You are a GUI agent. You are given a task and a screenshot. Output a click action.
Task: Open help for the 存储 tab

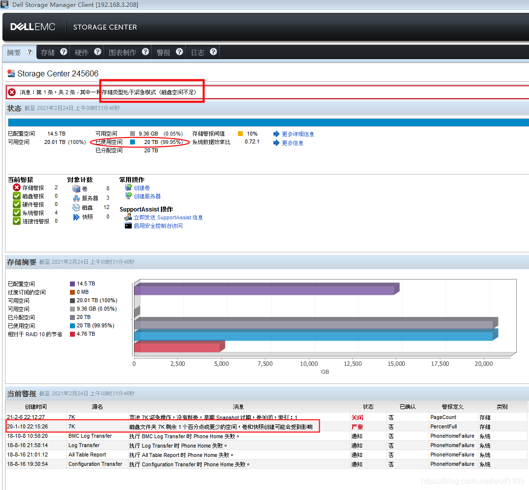[x=64, y=52]
